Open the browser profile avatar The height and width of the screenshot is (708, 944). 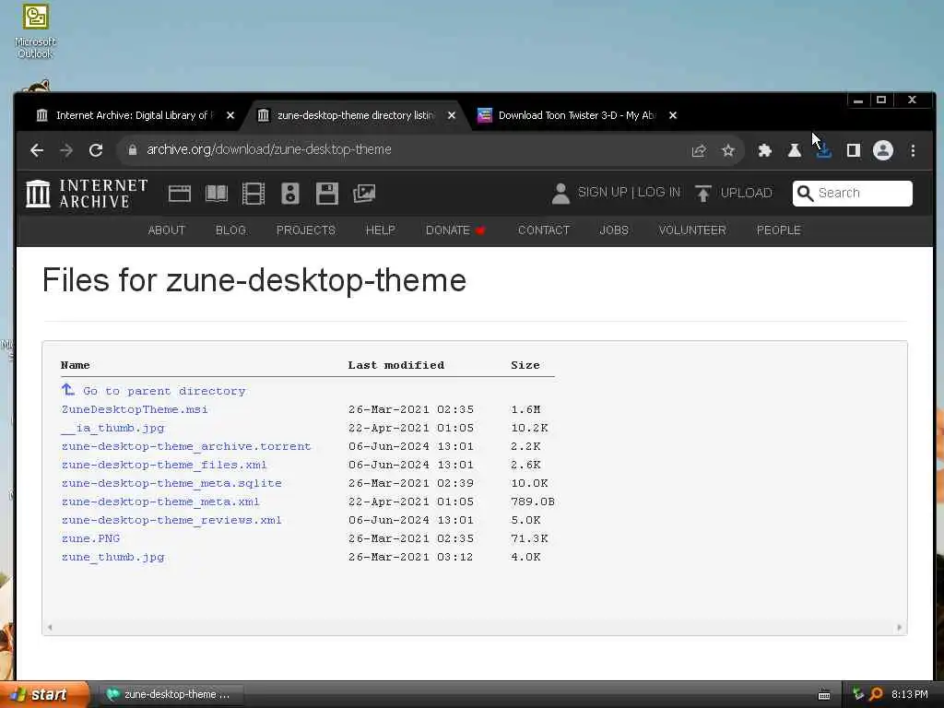[x=883, y=150]
